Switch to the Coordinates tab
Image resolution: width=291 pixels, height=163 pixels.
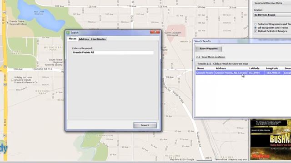pyautogui.click(x=98, y=39)
